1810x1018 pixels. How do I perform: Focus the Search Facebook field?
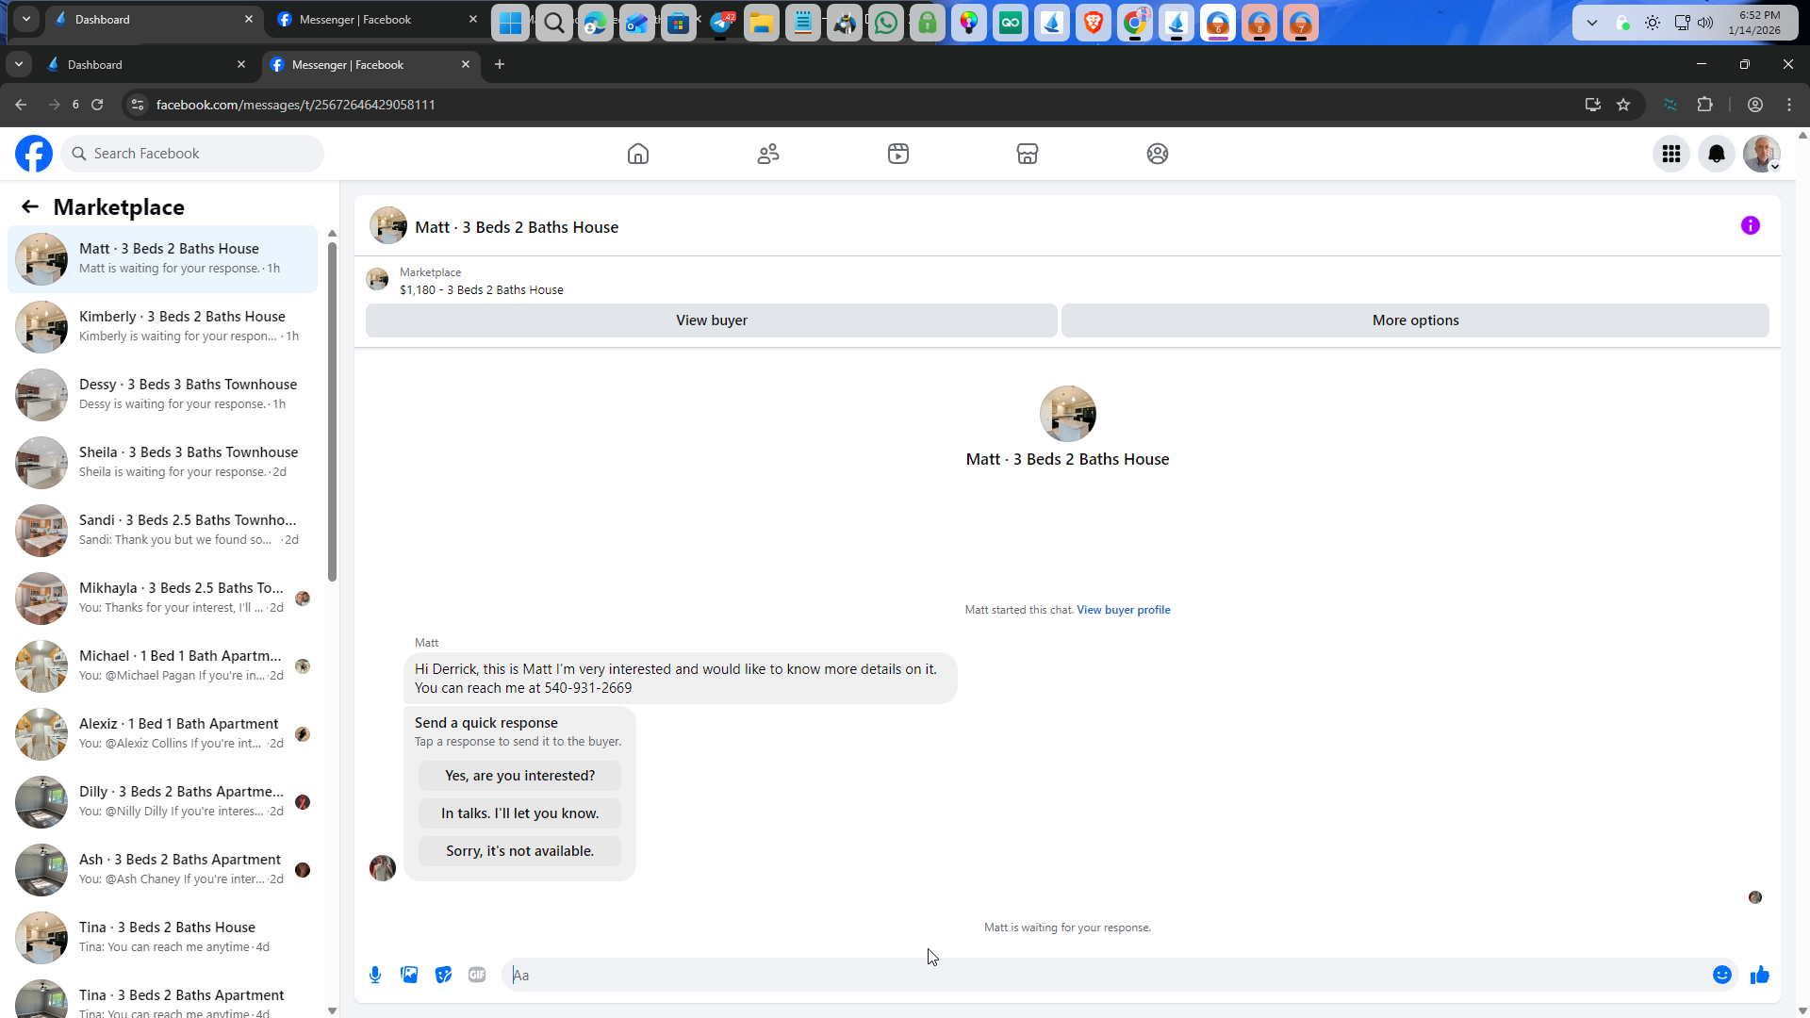pyautogui.click(x=192, y=154)
